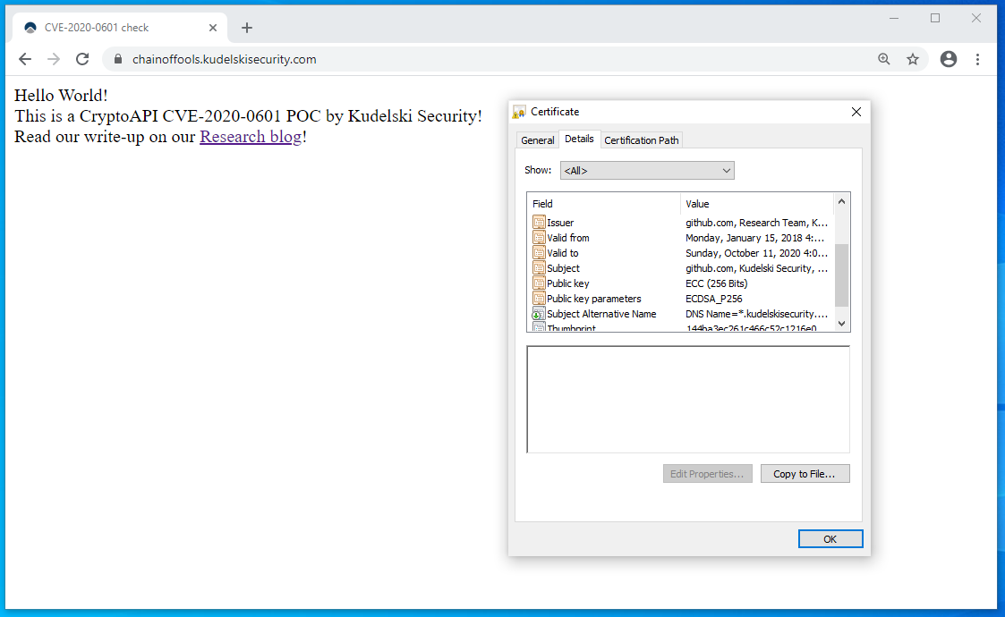
Task: Click the field list scrollbar thumb
Action: click(x=841, y=275)
